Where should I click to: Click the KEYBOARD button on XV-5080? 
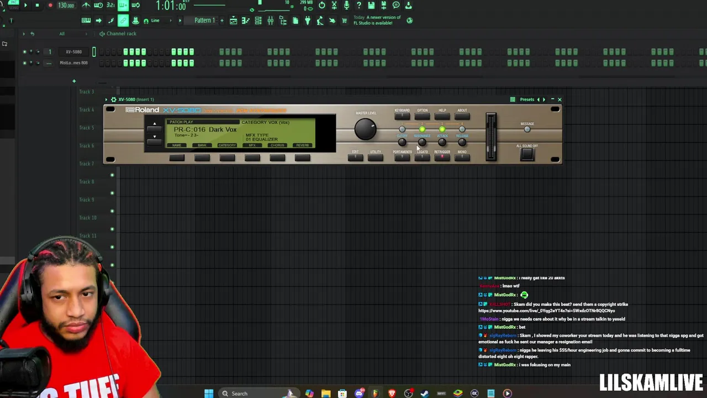click(402, 116)
